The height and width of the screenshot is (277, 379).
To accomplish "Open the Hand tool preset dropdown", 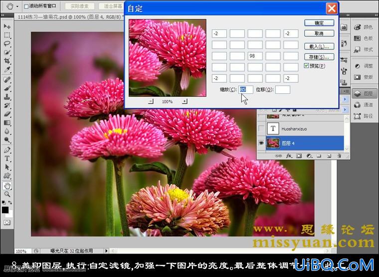I will (x=17, y=6).
